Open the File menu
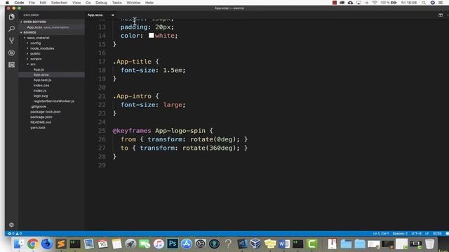449x252 pixels. click(32, 3)
